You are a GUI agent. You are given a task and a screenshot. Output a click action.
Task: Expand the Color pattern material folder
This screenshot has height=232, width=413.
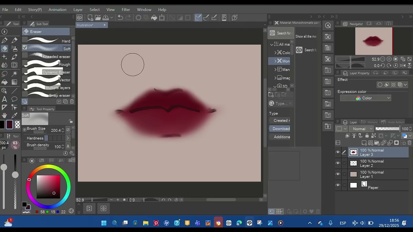tap(276, 53)
